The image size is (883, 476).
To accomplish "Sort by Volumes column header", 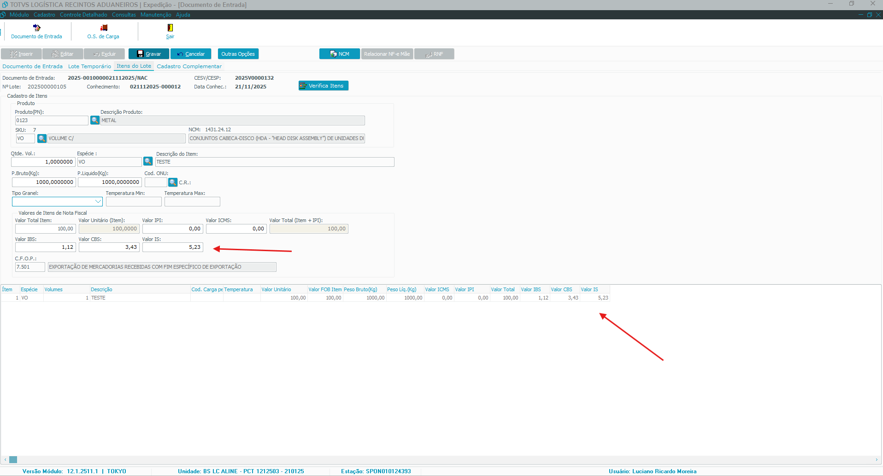I will pos(66,289).
